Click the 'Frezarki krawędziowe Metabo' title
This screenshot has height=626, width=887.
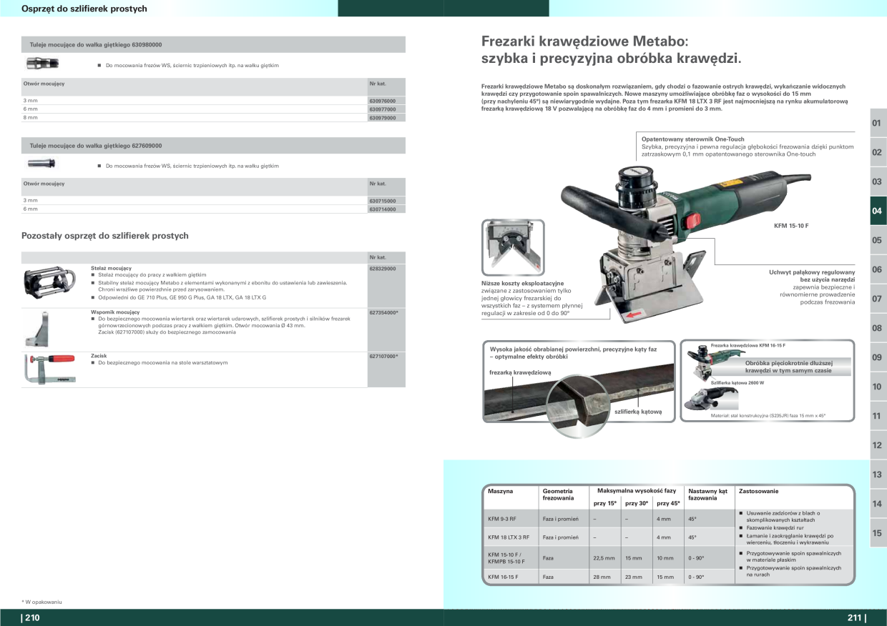click(584, 42)
